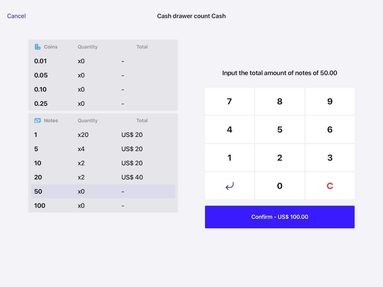This screenshot has width=383, height=287.
Task: Click the Notes banknote icon
Action: click(37, 121)
